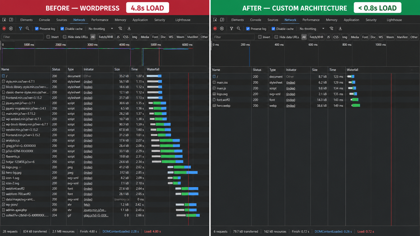420x236 pixels.
Task: Open No throttling dropdown in left panel
Action: pyautogui.click(x=101, y=29)
